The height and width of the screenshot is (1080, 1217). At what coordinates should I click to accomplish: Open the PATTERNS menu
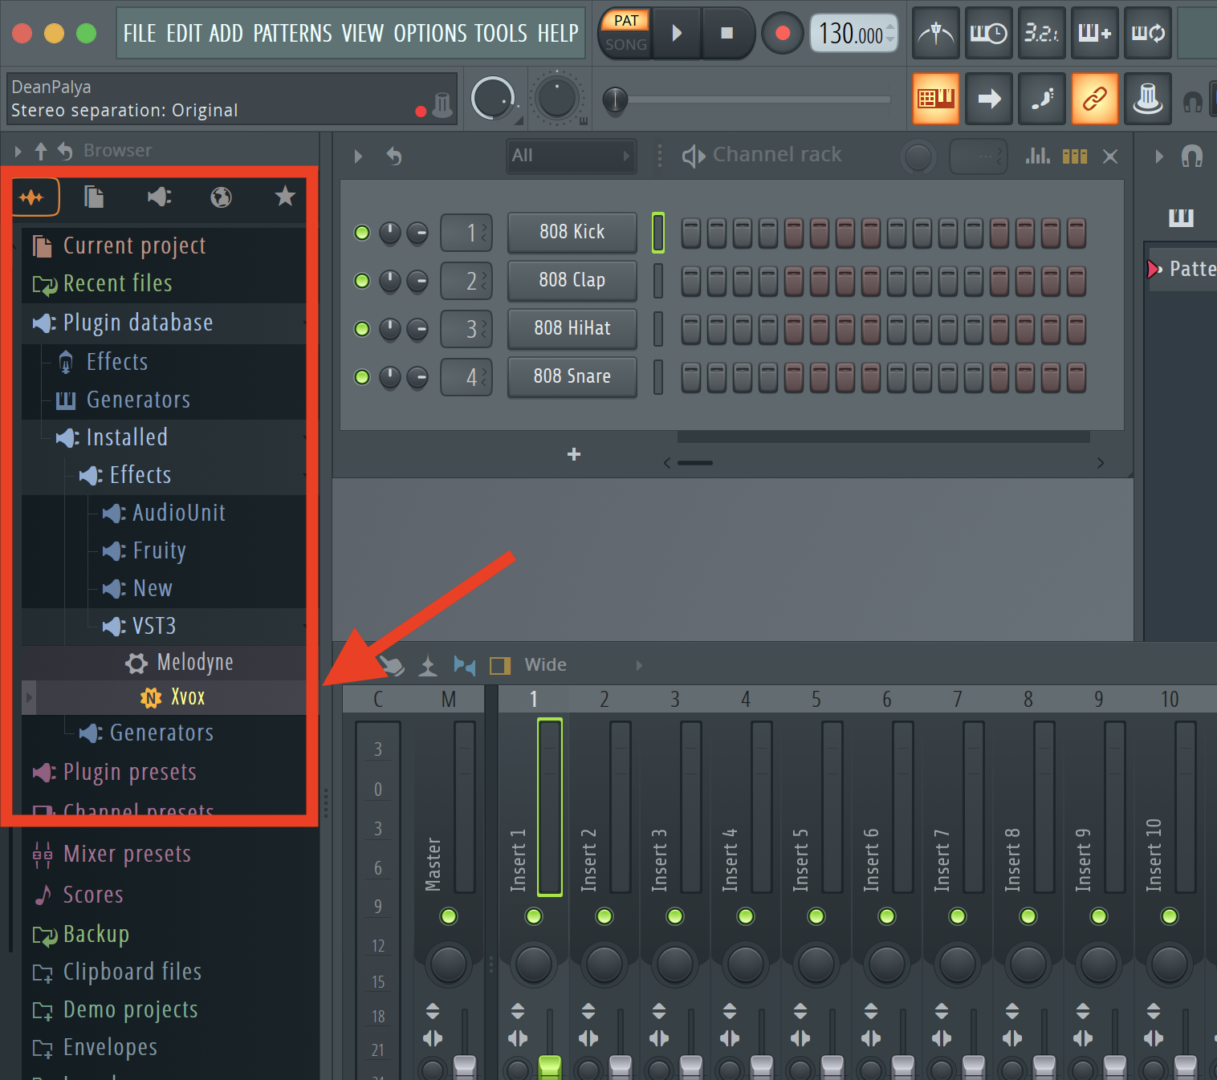293,33
